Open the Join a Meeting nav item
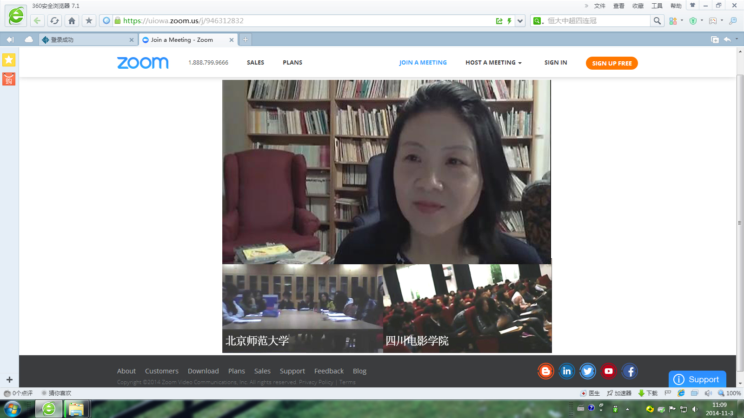The width and height of the screenshot is (744, 418). (423, 63)
